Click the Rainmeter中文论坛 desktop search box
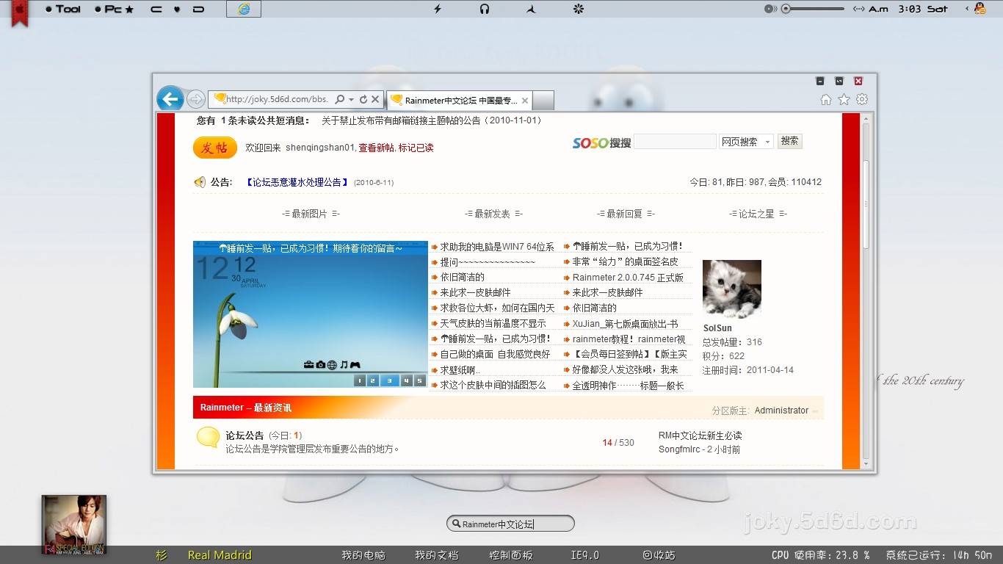The width and height of the screenshot is (1003, 564). (510, 524)
